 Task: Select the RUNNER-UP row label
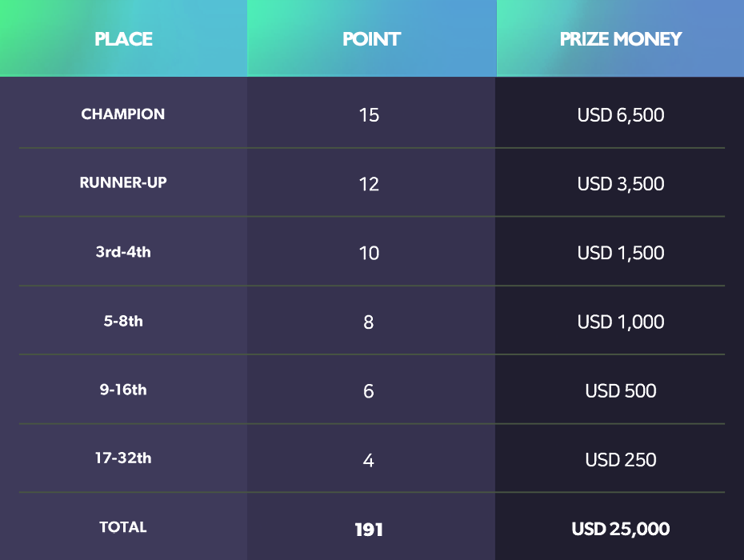click(123, 183)
